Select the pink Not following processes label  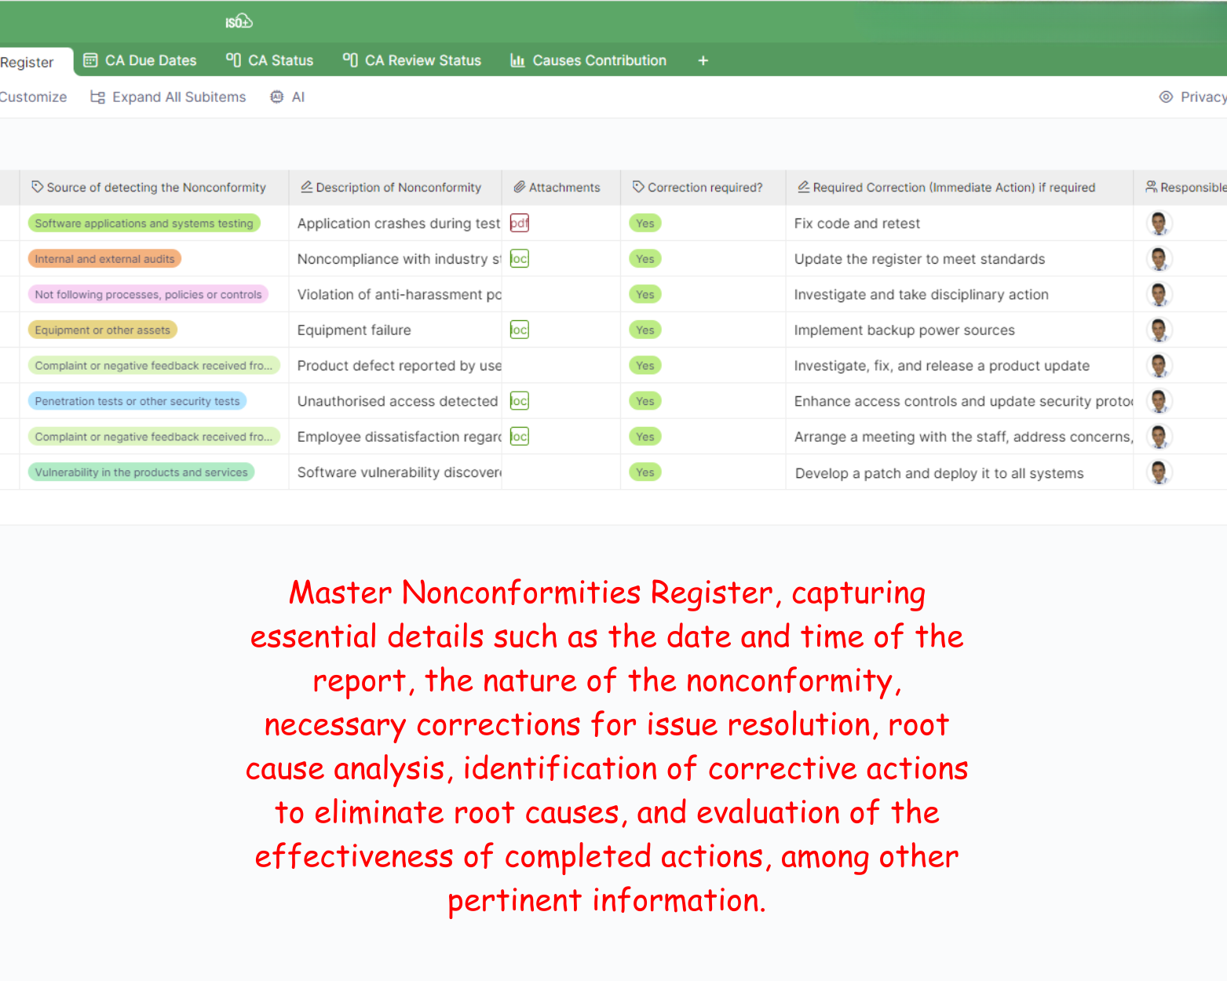pyautogui.click(x=148, y=294)
